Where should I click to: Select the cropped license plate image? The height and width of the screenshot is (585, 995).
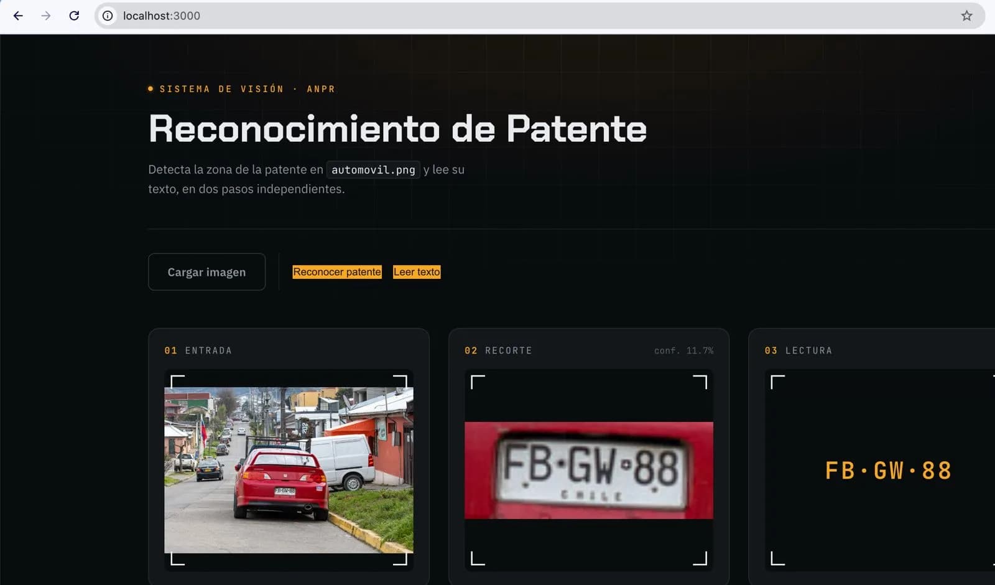coord(589,470)
